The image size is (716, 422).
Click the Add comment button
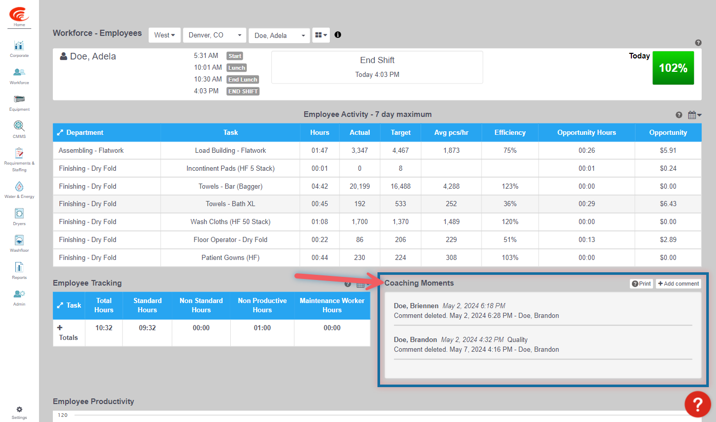click(678, 284)
